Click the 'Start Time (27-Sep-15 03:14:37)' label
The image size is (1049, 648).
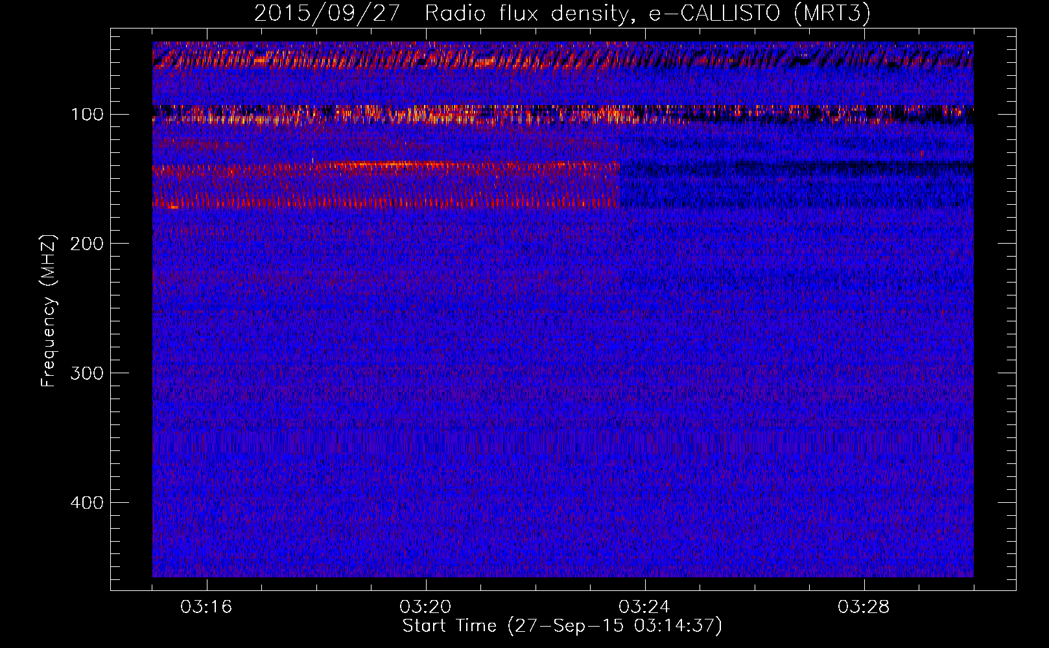562,626
